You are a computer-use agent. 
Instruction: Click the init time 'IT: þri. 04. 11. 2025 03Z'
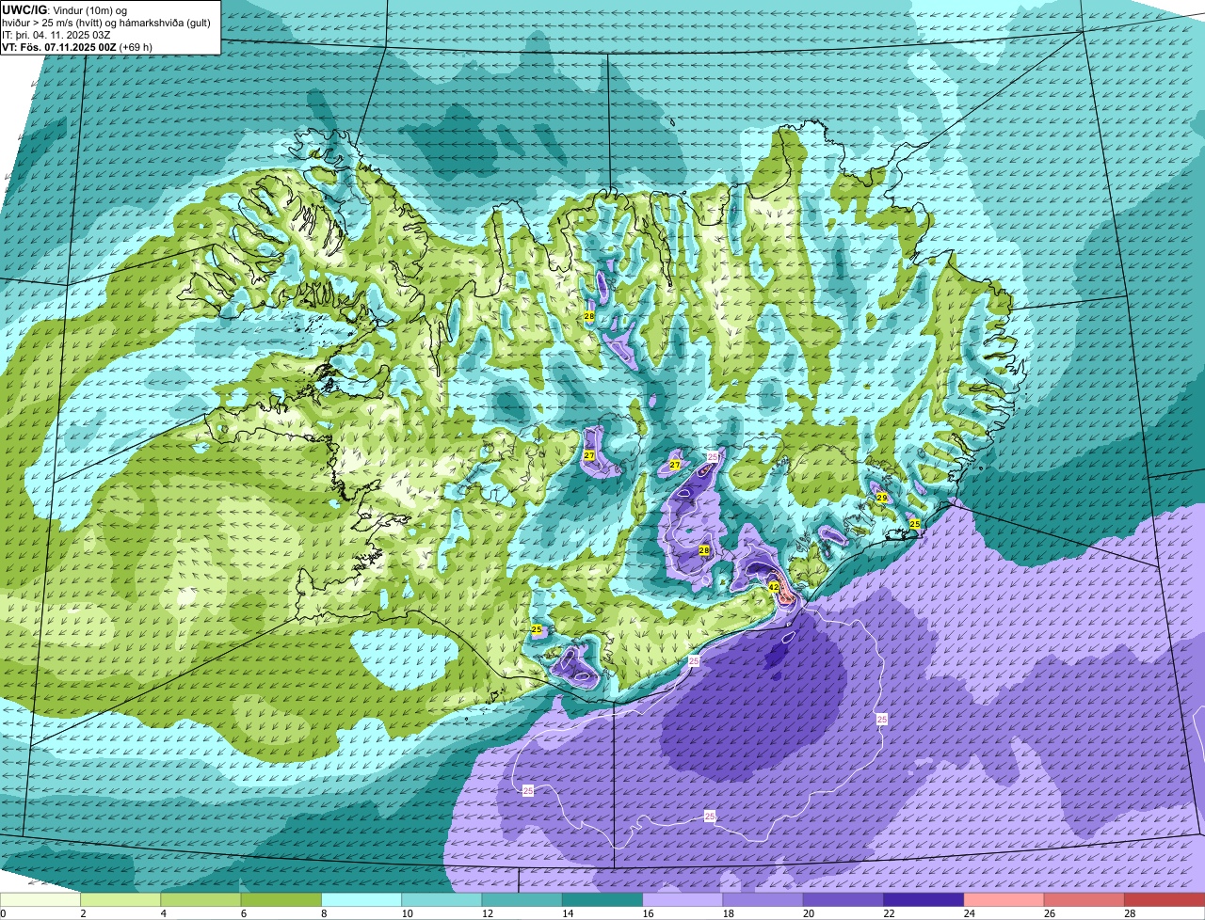point(57,35)
